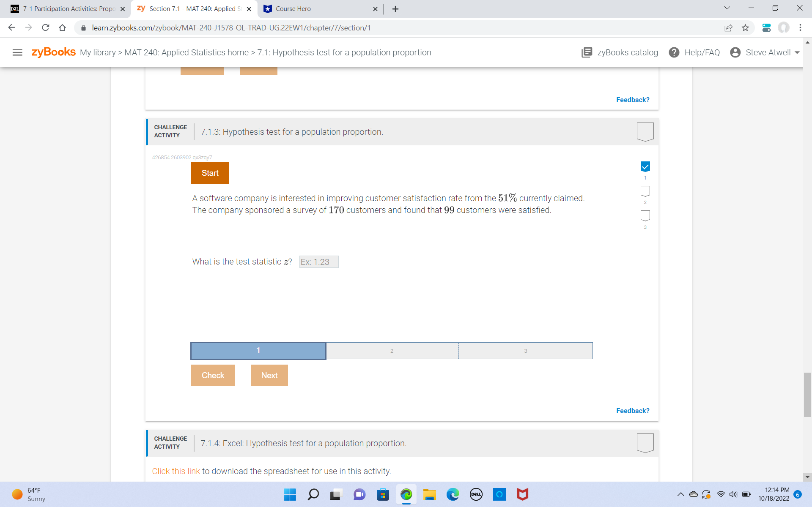Click the test statistic z input field
This screenshot has height=507, width=812.
(x=319, y=262)
